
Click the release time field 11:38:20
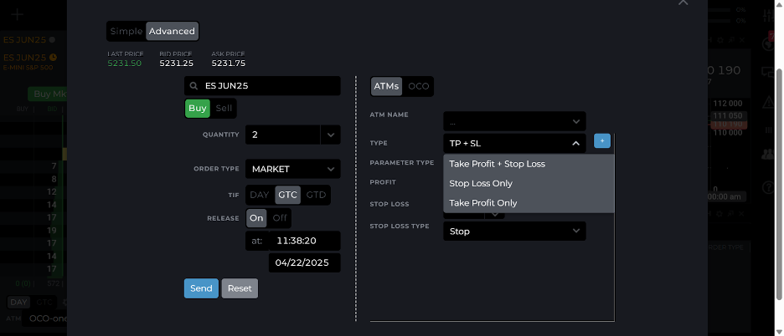(305, 241)
